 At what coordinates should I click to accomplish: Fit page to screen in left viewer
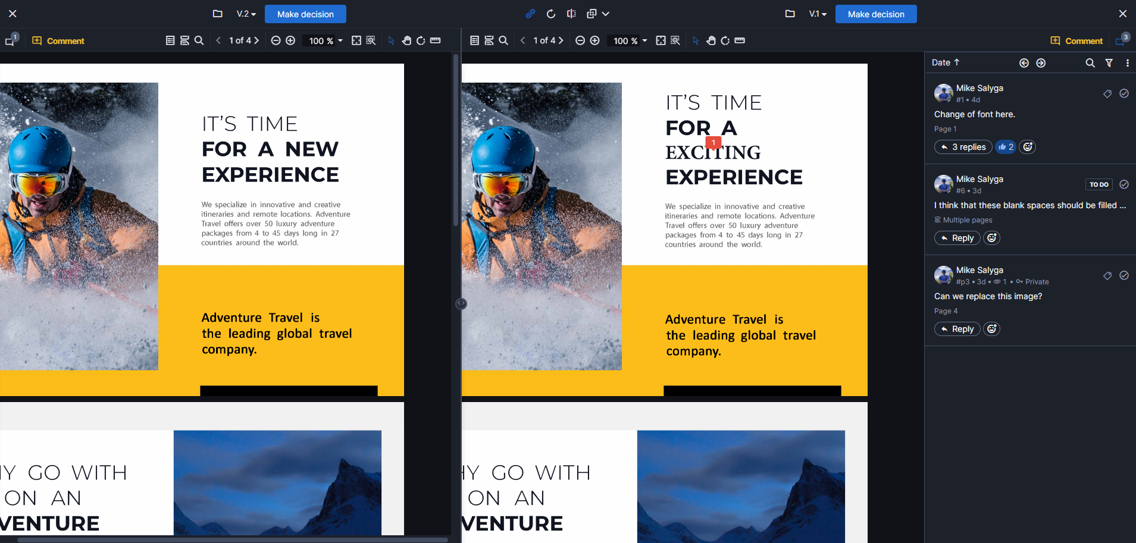pyautogui.click(x=356, y=40)
